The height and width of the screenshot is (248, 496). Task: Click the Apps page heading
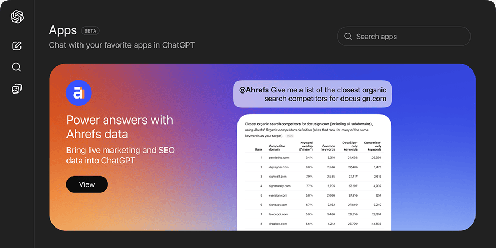63,30
